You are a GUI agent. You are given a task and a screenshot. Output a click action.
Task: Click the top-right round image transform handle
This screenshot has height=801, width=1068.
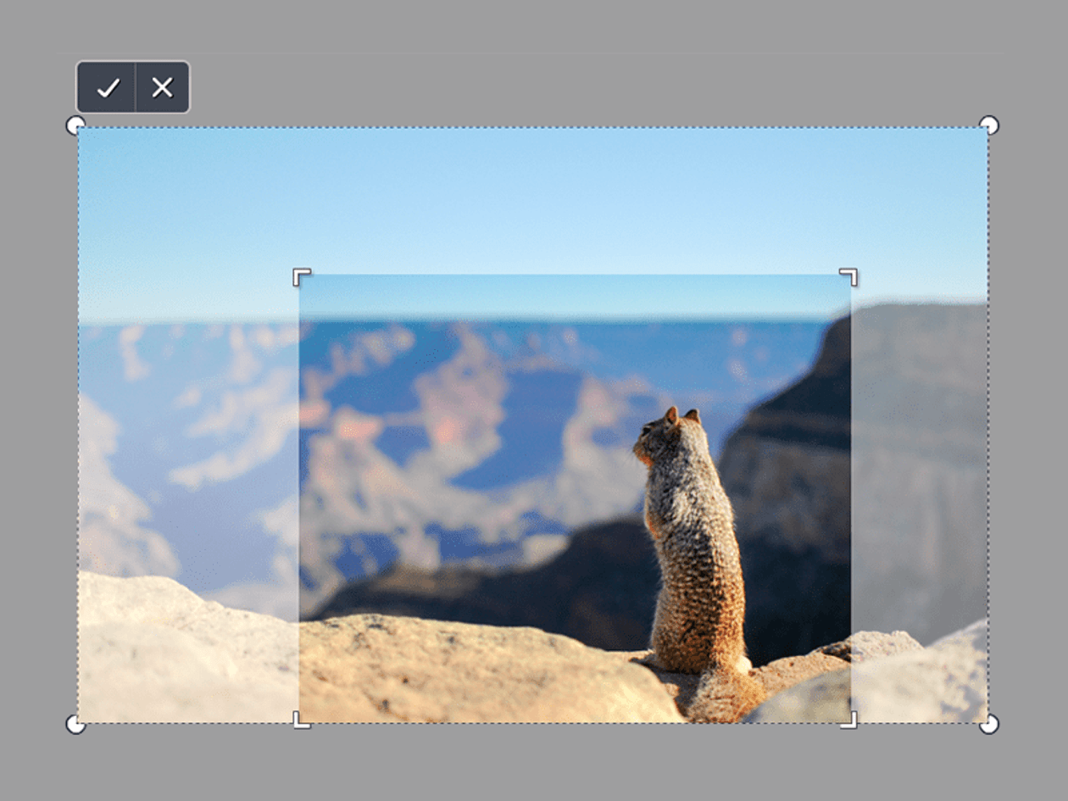tap(989, 125)
